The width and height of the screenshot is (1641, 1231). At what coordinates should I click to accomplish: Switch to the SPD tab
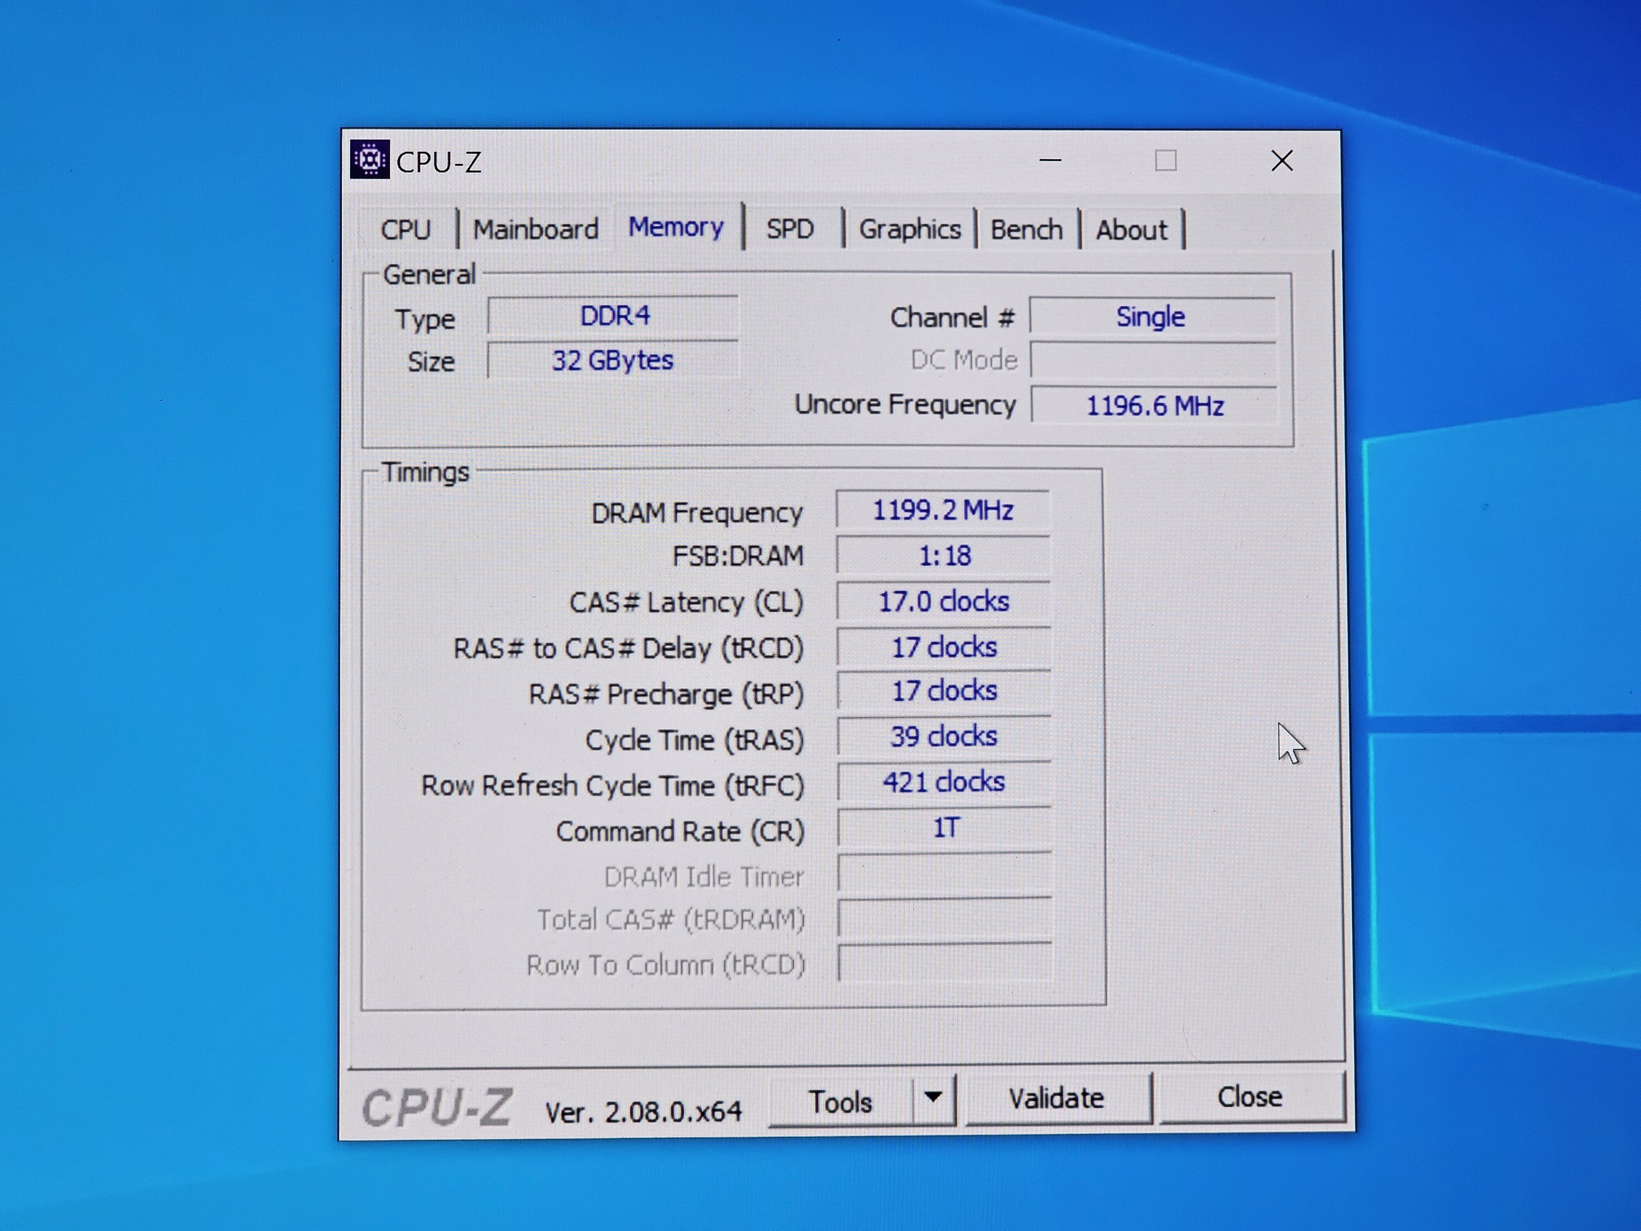pos(790,229)
